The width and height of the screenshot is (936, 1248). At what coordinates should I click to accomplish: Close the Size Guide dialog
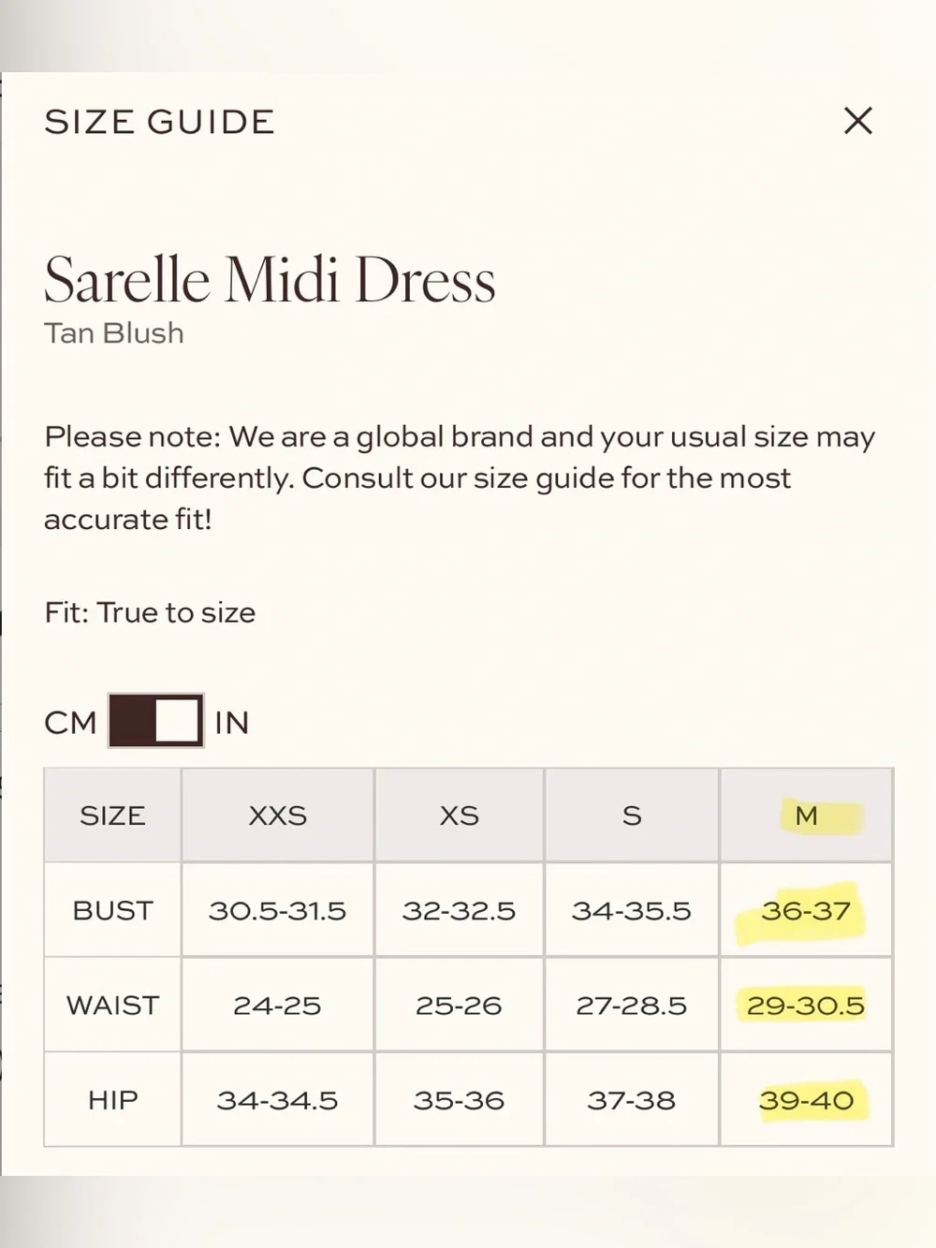click(x=858, y=121)
